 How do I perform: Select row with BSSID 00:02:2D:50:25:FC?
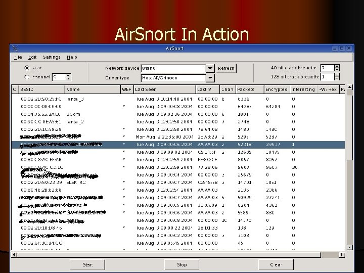click(x=178, y=99)
